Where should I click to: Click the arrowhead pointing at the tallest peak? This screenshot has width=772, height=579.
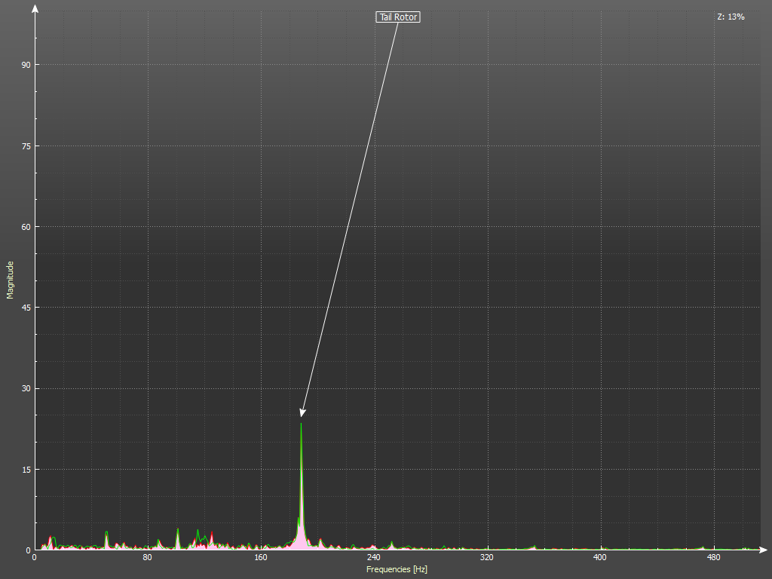pos(302,412)
